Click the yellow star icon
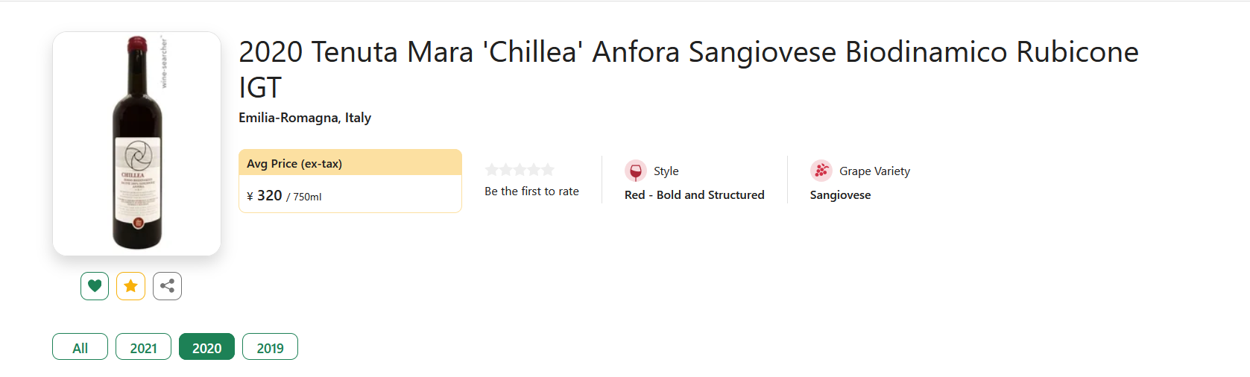Screen dimensions: 1250x377 point(130,286)
